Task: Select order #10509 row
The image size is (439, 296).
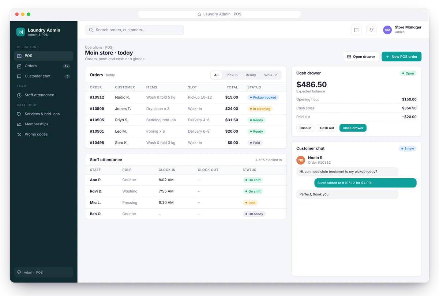Action: point(186,109)
